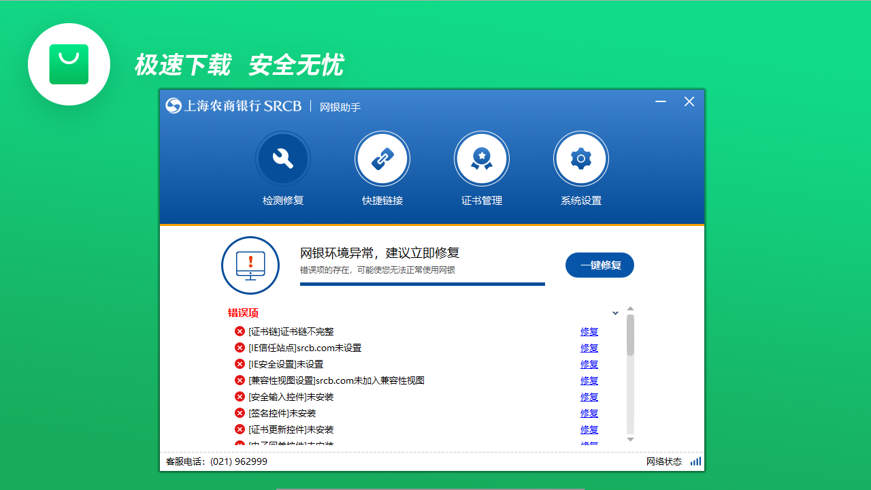Click the blue progress bar under the warning text
Screen dimensions: 871x490
(422, 284)
